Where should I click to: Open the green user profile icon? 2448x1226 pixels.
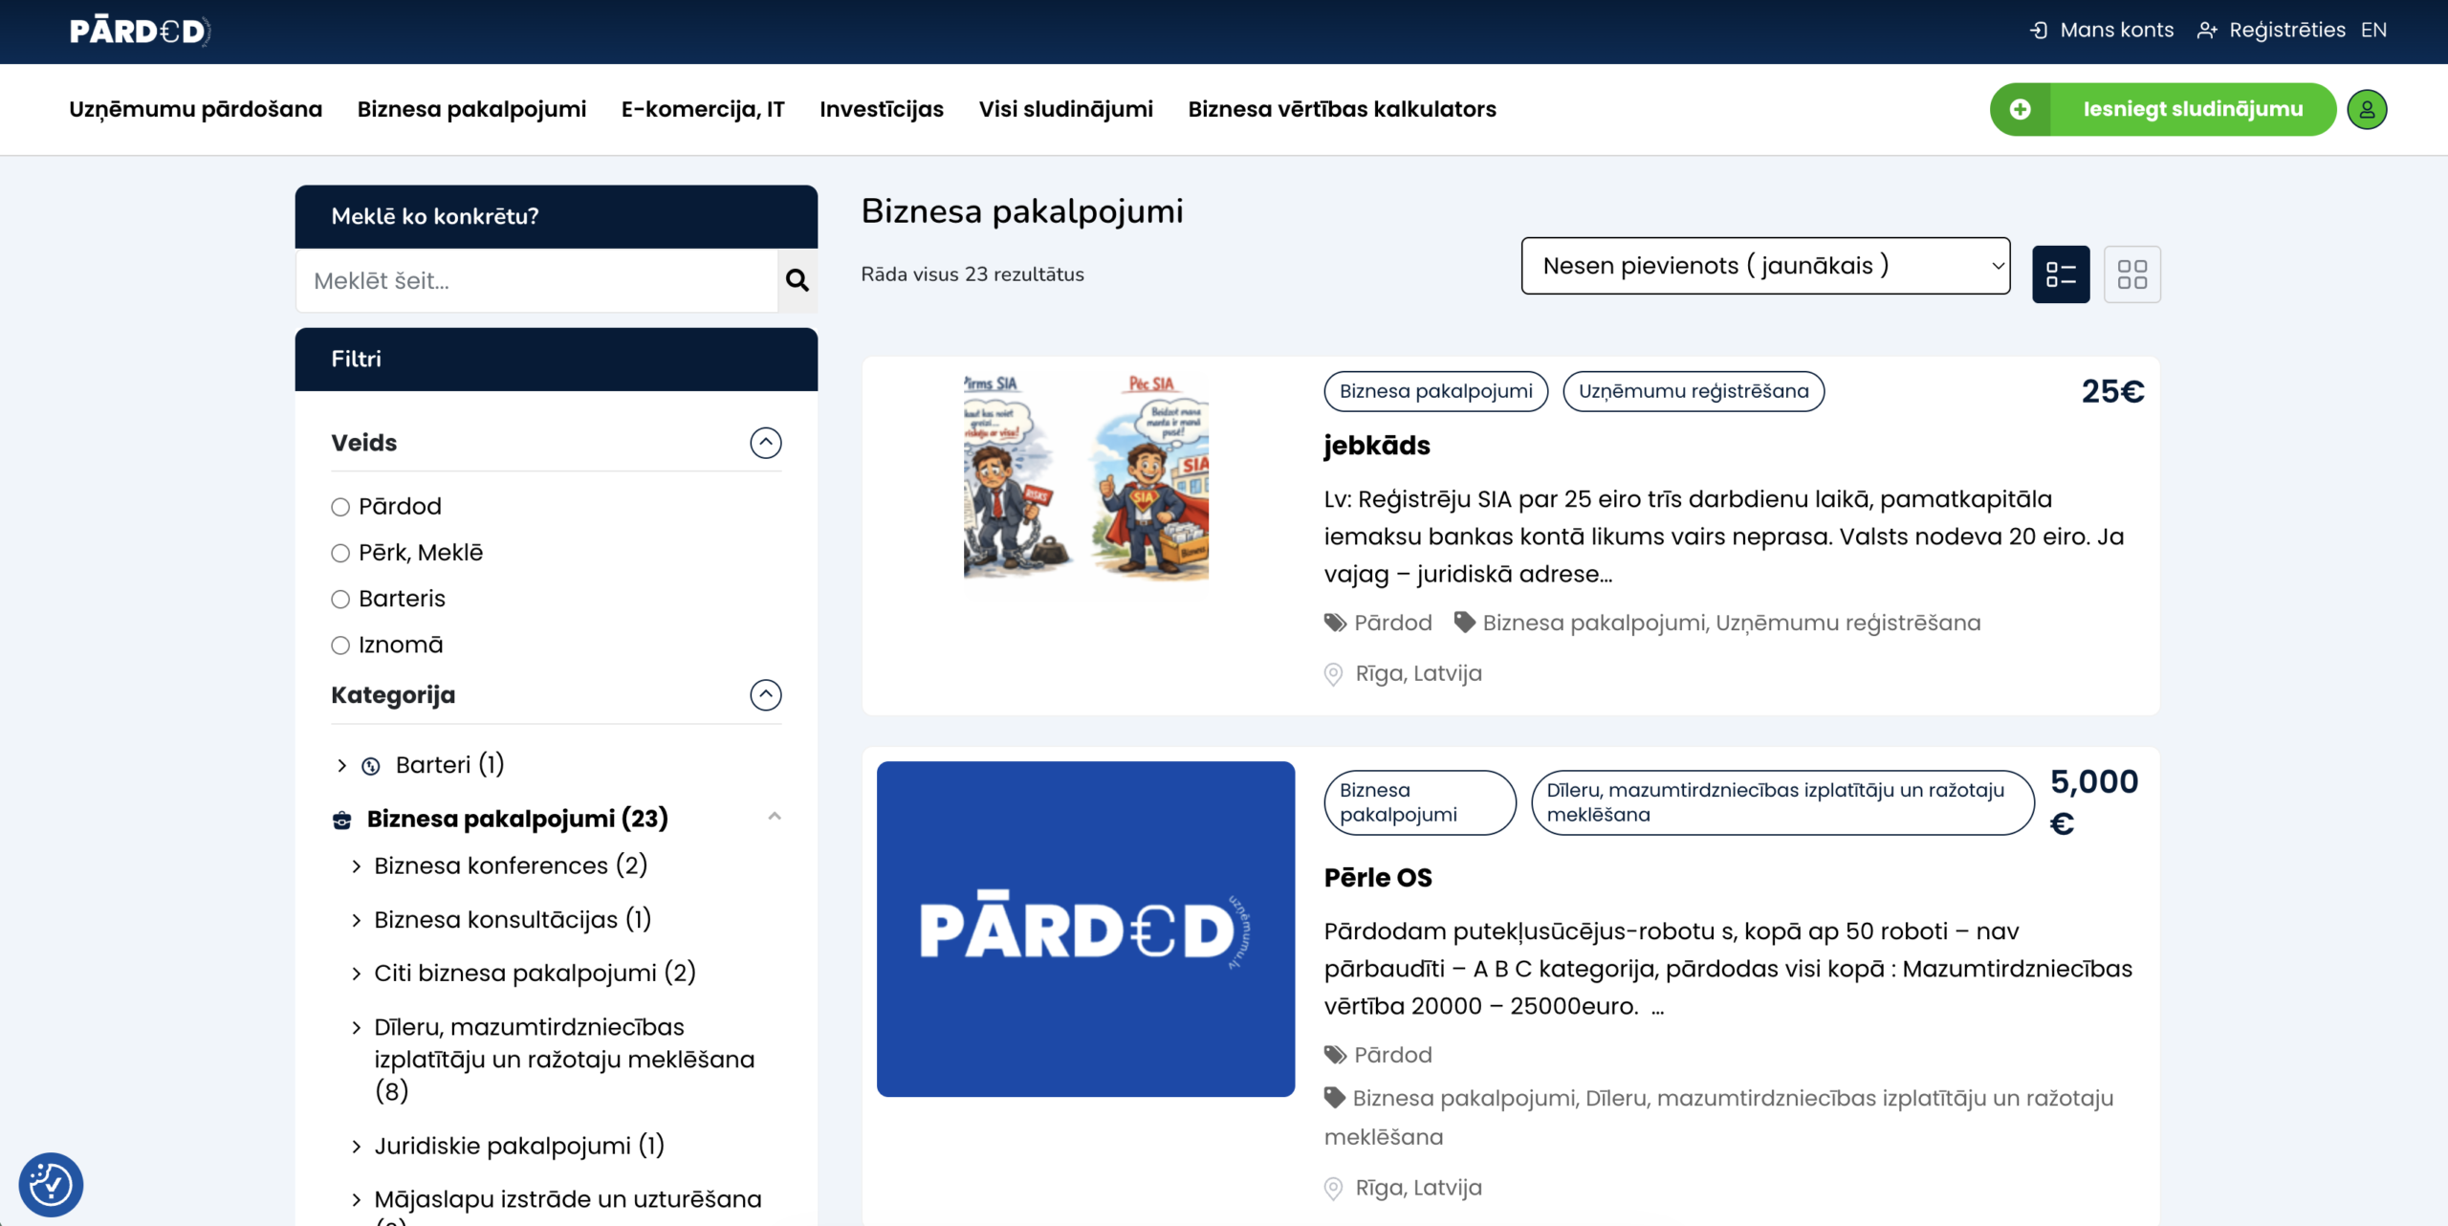[2367, 110]
